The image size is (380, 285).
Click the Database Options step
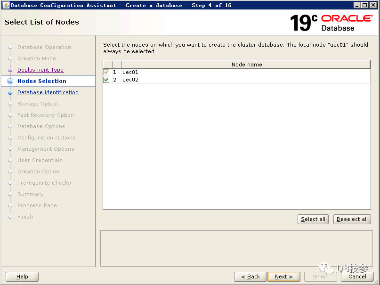coord(41,126)
